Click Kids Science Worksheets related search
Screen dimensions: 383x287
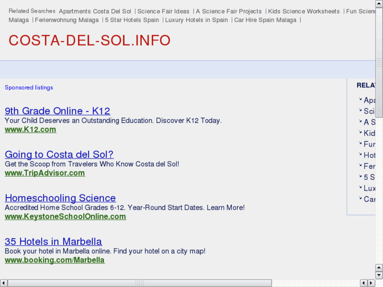[304, 12]
